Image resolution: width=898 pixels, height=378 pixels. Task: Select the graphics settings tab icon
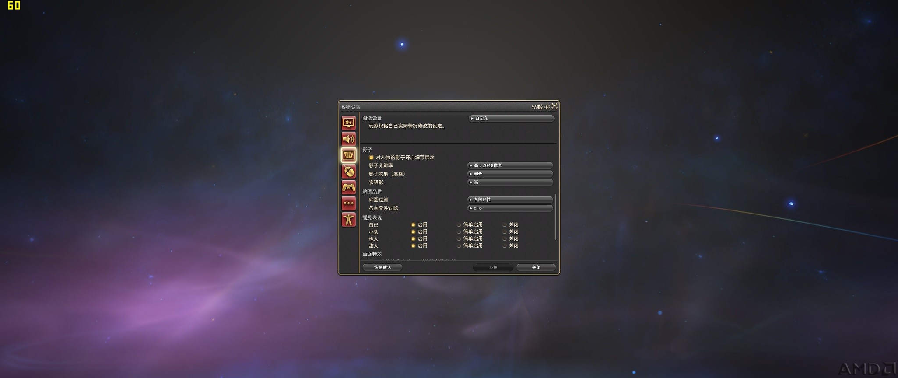pos(349,155)
